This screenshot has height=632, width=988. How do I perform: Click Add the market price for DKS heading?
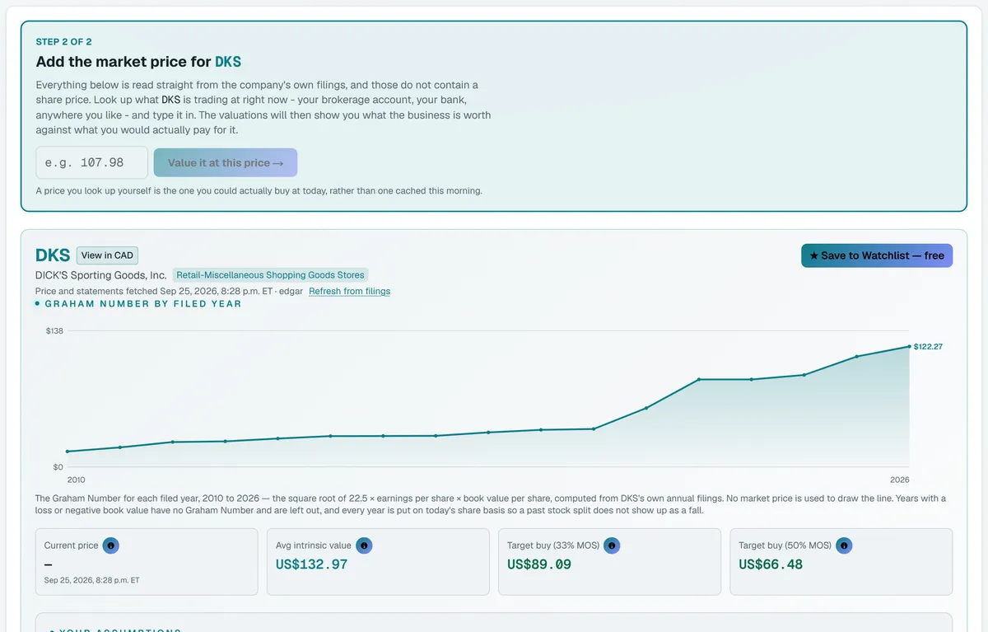click(x=138, y=62)
